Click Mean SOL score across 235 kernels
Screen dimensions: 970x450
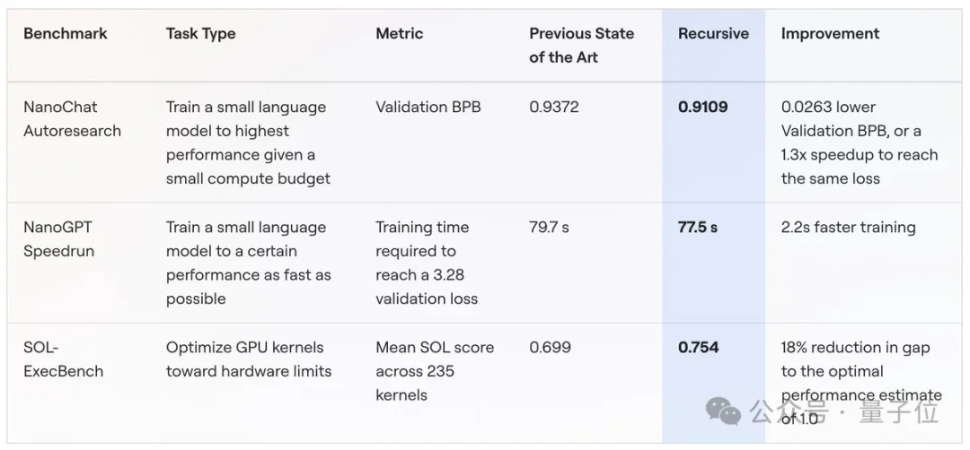435,371
